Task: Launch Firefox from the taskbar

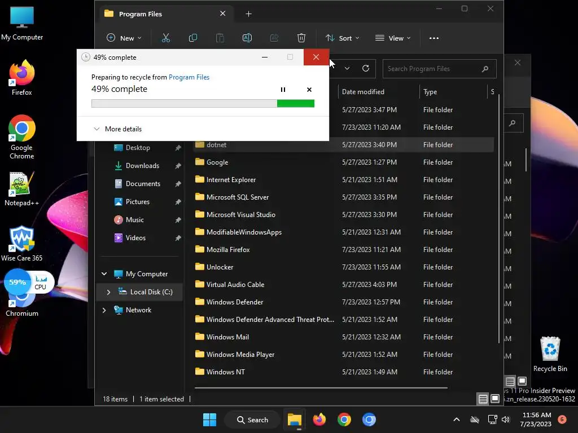Action: (x=319, y=419)
